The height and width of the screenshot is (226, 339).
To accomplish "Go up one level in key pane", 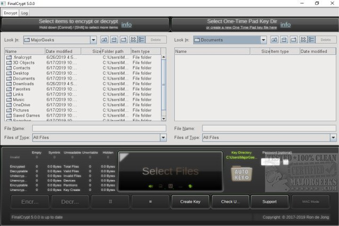I will pyautogui.click(x=274, y=40).
